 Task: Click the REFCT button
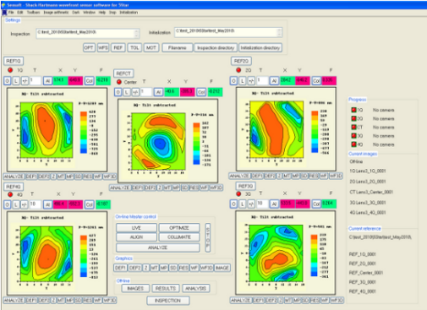[123, 73]
